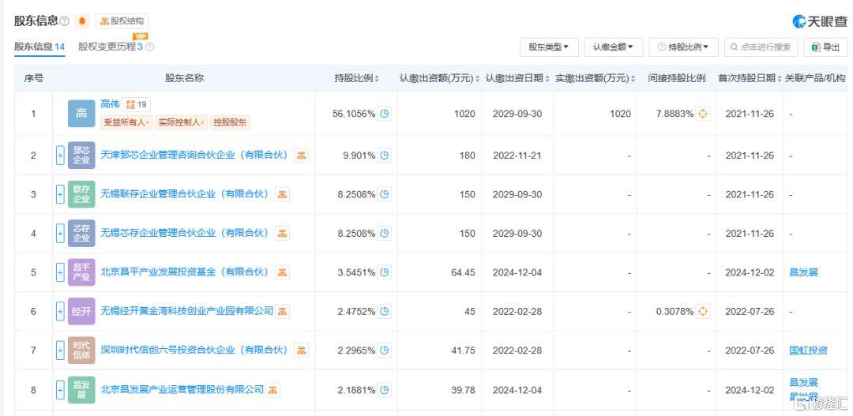Open shareholder 高伟 profile link
The width and height of the screenshot is (853, 416).
coord(110,104)
